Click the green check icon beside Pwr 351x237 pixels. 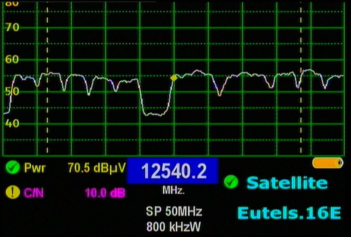click(13, 168)
